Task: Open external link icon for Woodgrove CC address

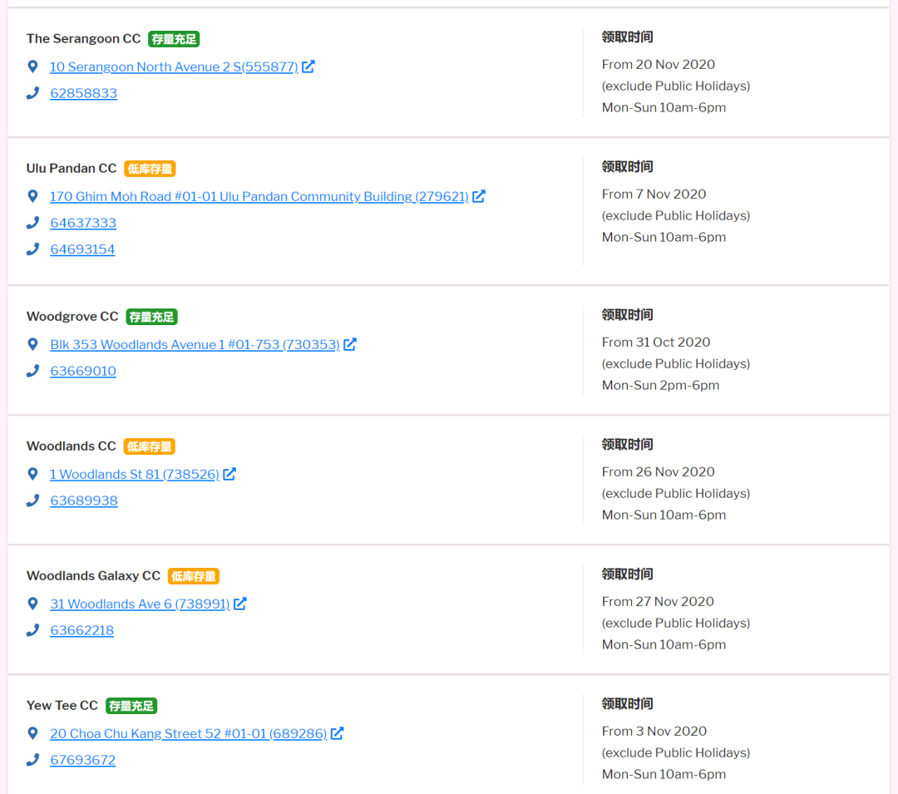Action: click(350, 344)
